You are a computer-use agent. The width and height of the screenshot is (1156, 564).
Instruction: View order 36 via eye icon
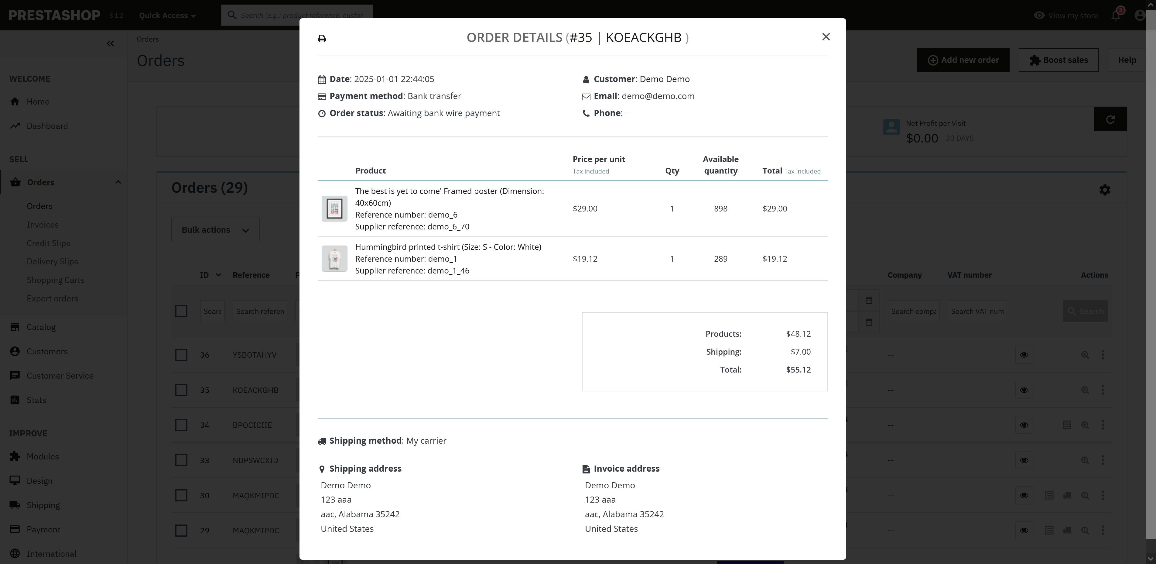[1024, 355]
